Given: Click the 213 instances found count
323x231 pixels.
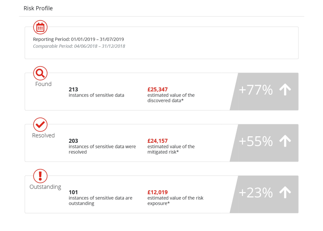Looking at the screenshot, I should click(74, 89).
